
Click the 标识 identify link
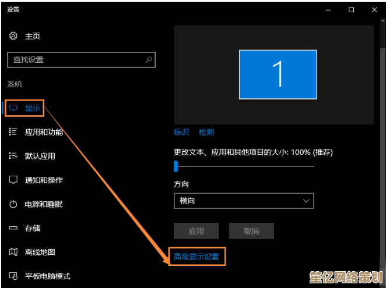coord(181,132)
